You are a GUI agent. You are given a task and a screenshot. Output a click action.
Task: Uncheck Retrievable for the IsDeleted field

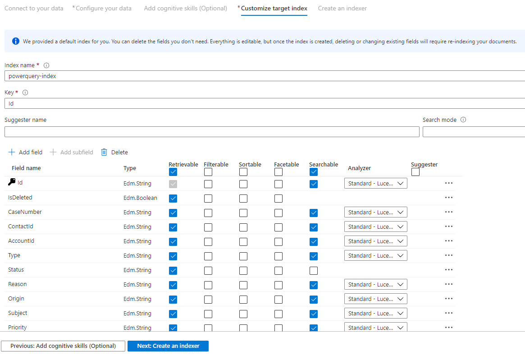[x=173, y=199]
